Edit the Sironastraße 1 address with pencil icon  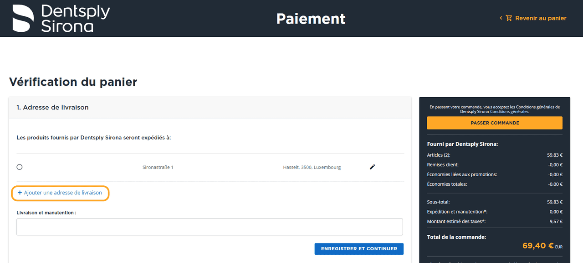coord(372,167)
